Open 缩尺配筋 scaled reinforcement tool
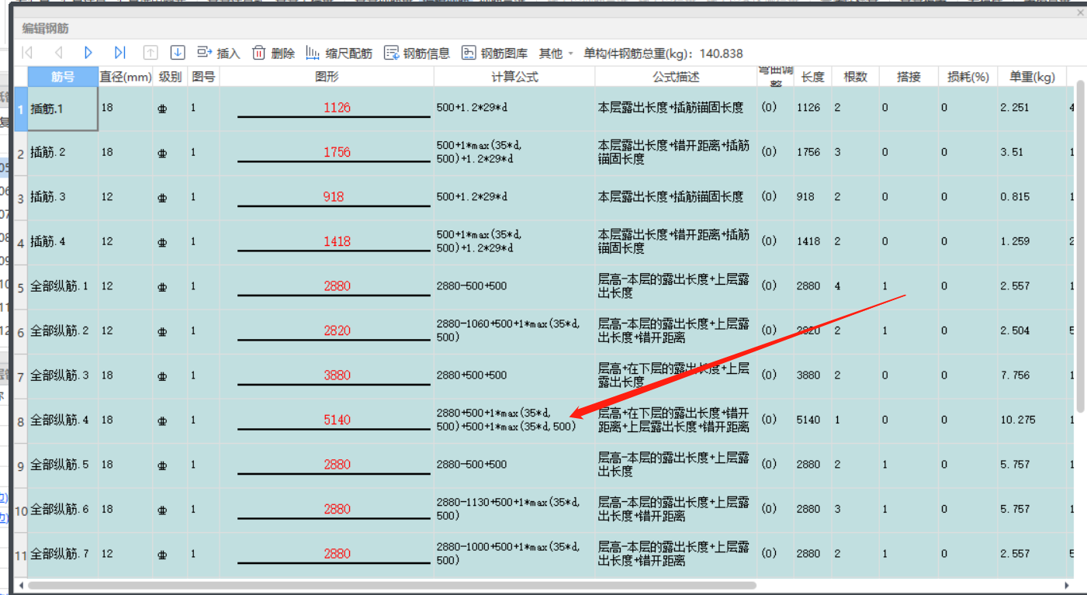 click(339, 53)
